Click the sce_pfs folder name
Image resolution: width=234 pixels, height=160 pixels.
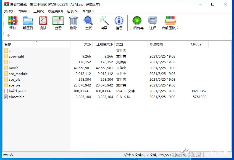15,80
